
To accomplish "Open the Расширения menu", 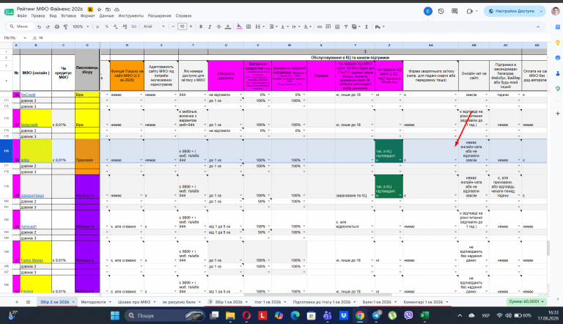I will click(159, 16).
